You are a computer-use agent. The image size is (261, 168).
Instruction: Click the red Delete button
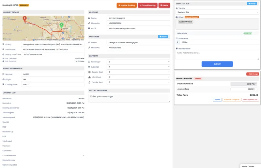click(164, 5)
